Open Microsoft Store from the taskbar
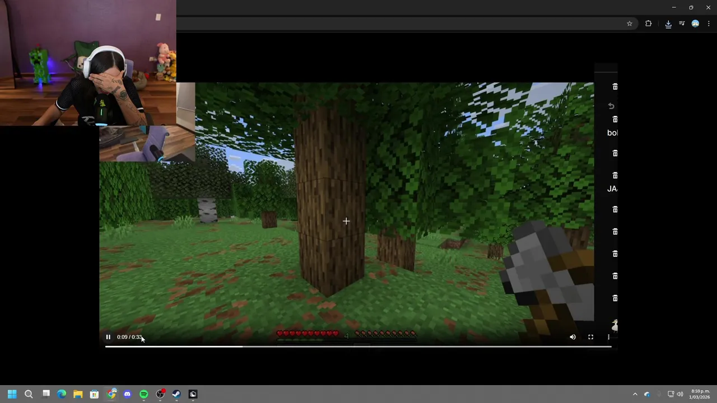Viewport: 717px width, 403px height. click(x=94, y=394)
